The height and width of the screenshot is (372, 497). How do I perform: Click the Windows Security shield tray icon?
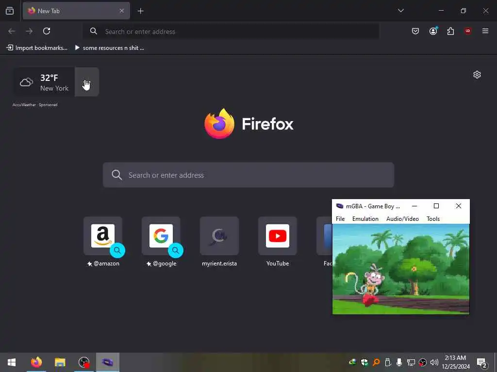click(364, 362)
